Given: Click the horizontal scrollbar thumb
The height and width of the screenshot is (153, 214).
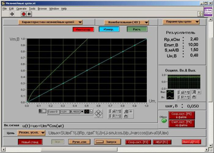Looking at the screenshot, I should [x=79, y=149].
